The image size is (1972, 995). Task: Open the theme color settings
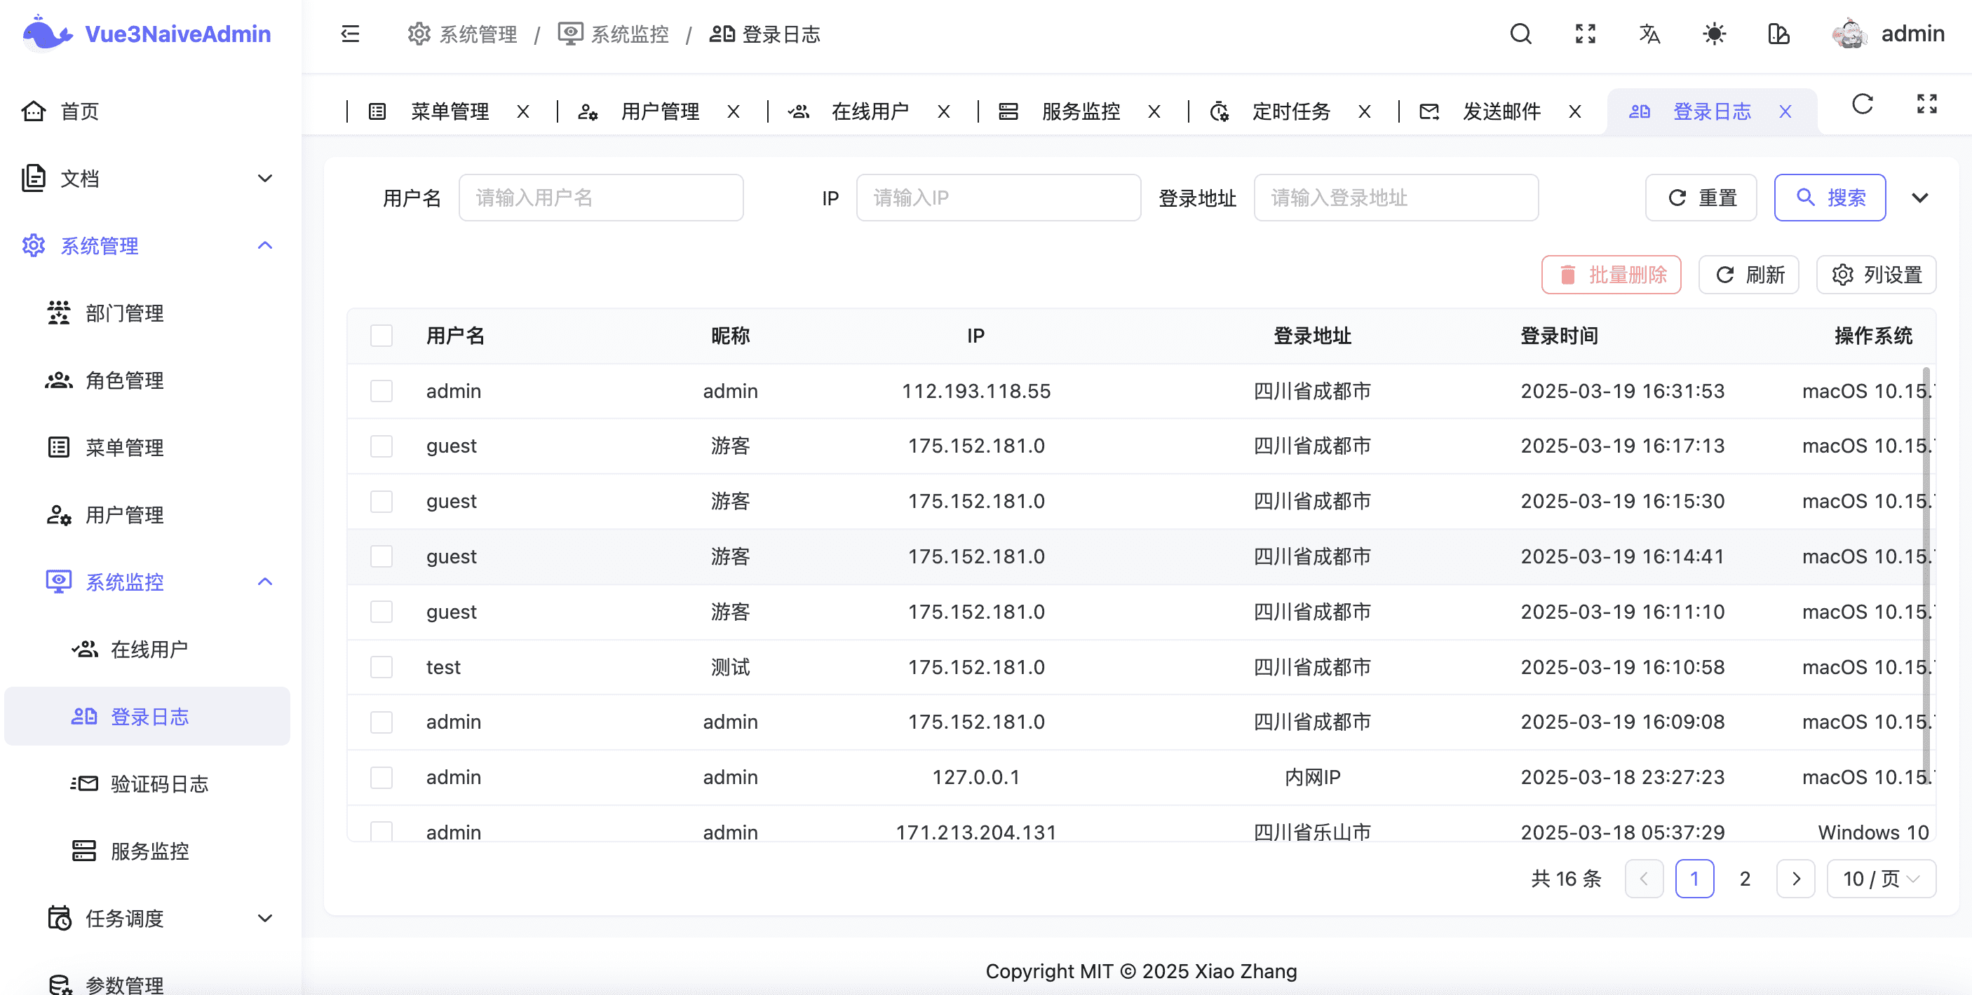(x=1778, y=34)
